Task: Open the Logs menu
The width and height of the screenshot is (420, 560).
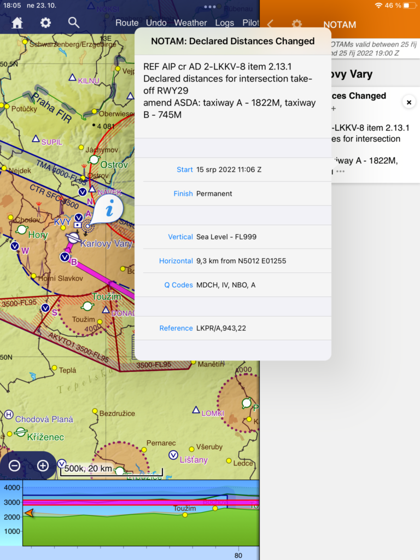Action: (x=224, y=23)
